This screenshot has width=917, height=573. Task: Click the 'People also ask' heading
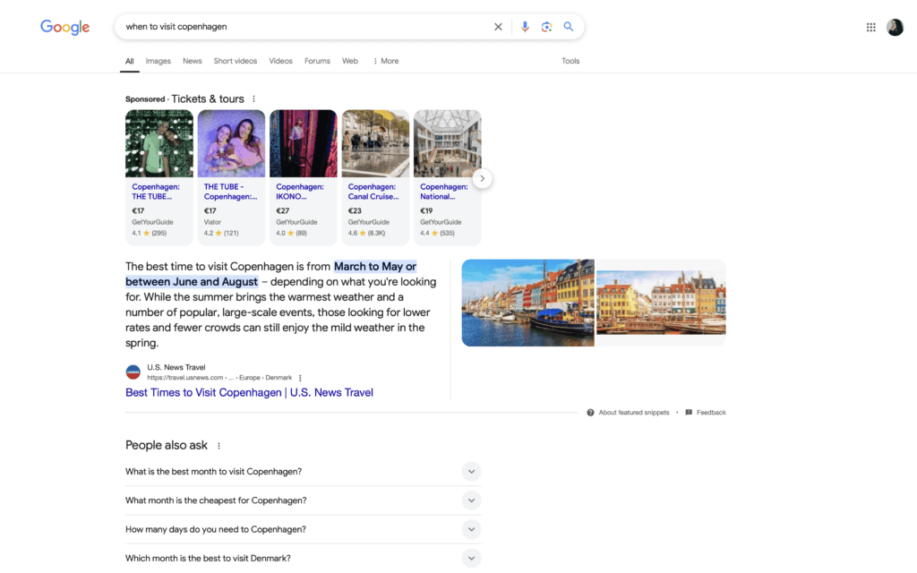166,446
